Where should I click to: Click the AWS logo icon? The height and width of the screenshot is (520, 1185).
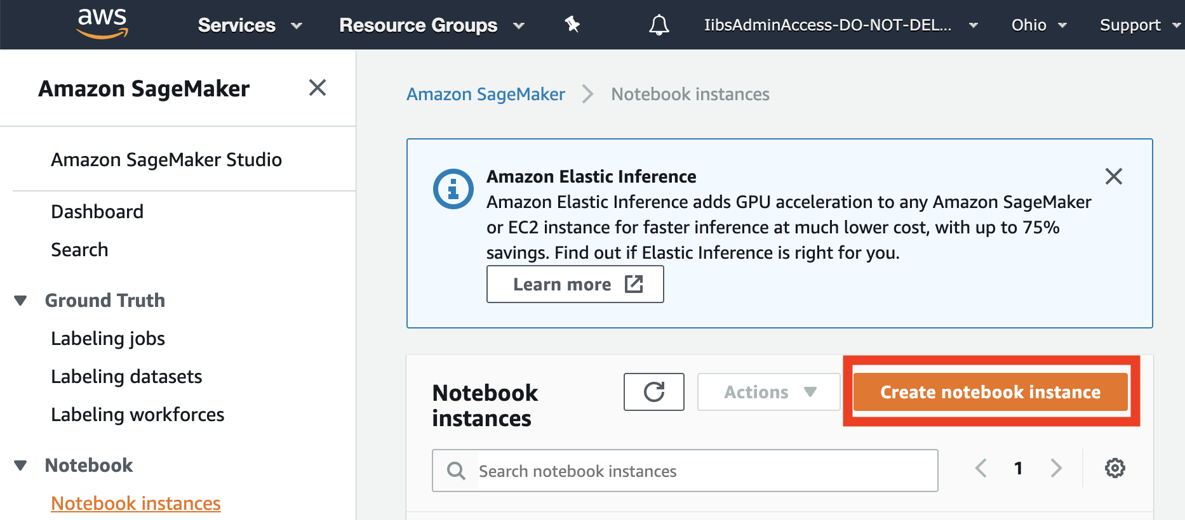click(102, 24)
